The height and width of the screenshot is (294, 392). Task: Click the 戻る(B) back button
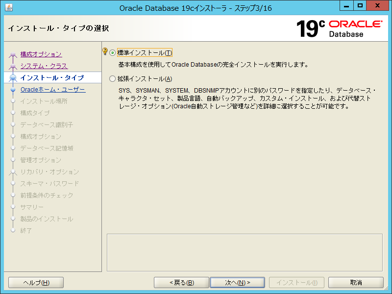181,283
